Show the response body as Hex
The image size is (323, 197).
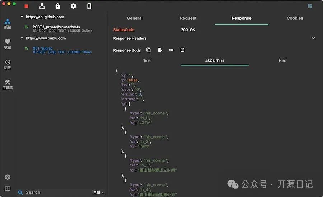pos(282,61)
